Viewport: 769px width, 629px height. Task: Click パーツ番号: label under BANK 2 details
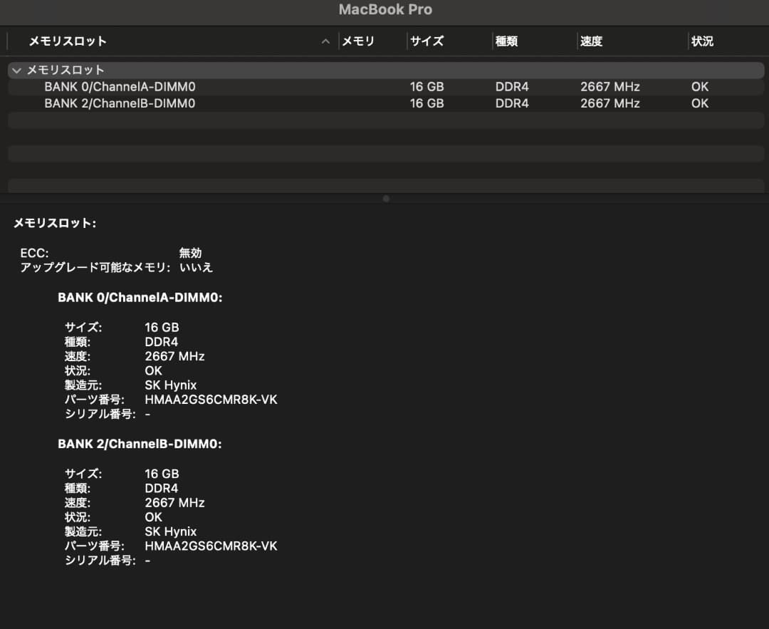click(95, 546)
